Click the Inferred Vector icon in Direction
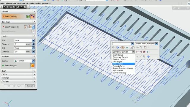Viewport: 190px width, 107px height. 30,27
